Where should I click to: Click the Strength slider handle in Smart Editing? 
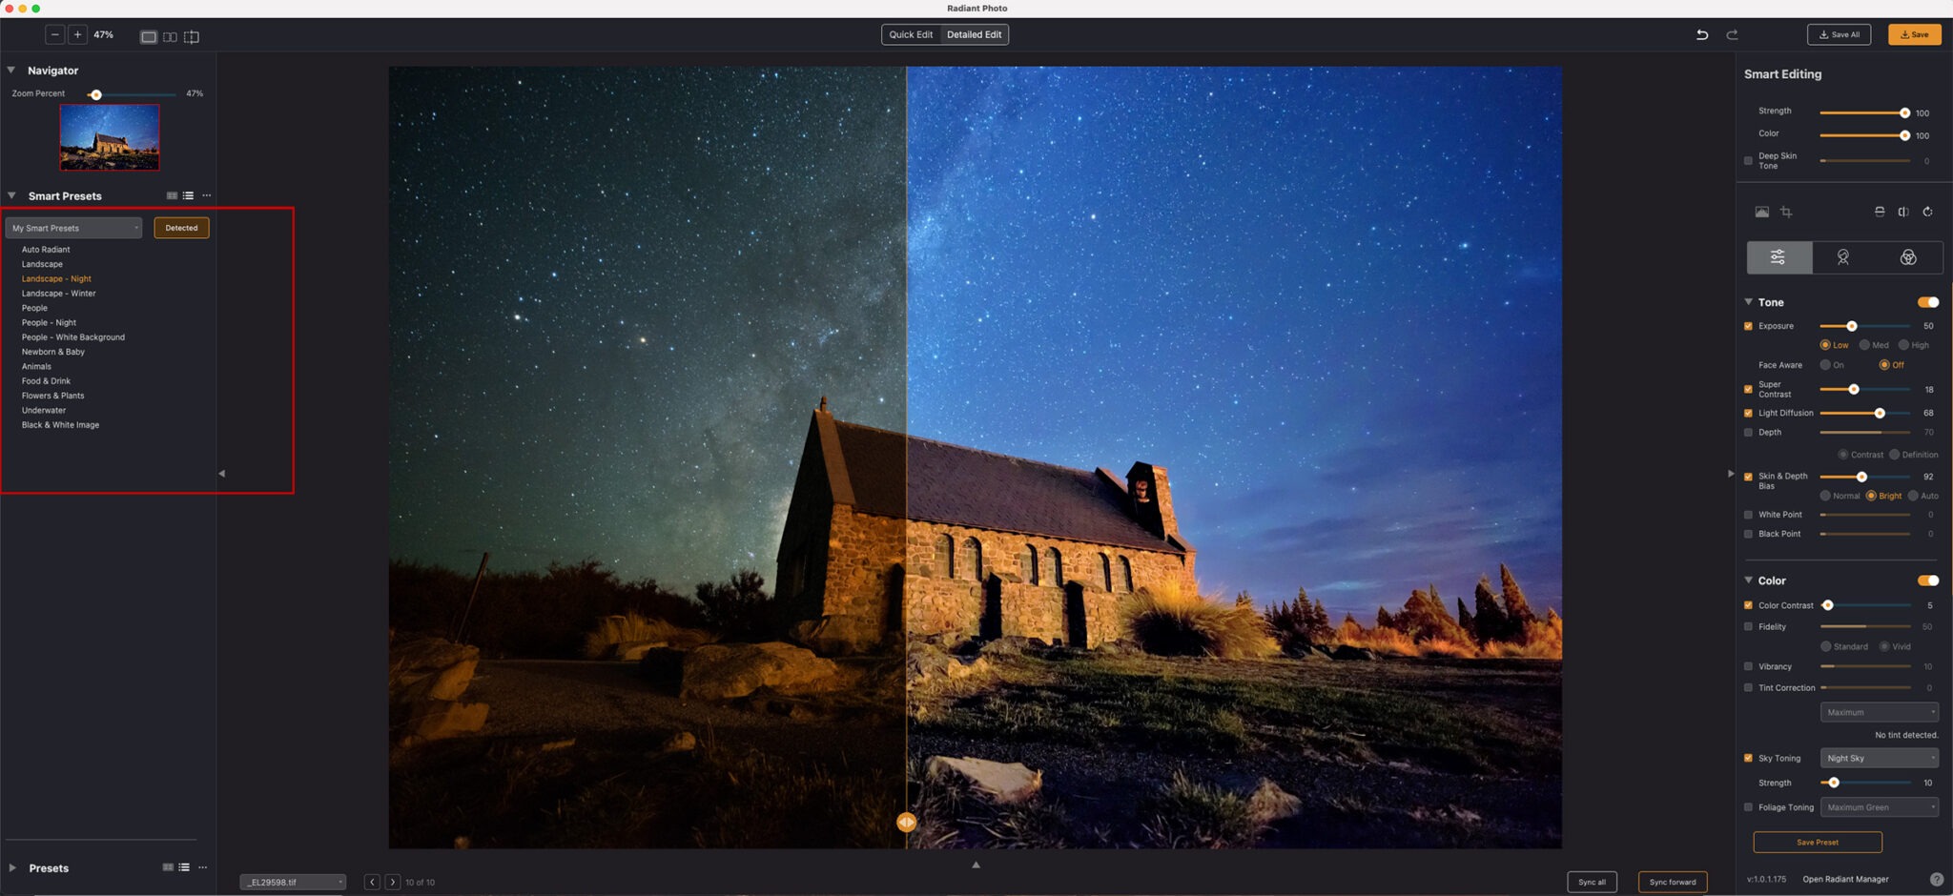pos(1904,112)
